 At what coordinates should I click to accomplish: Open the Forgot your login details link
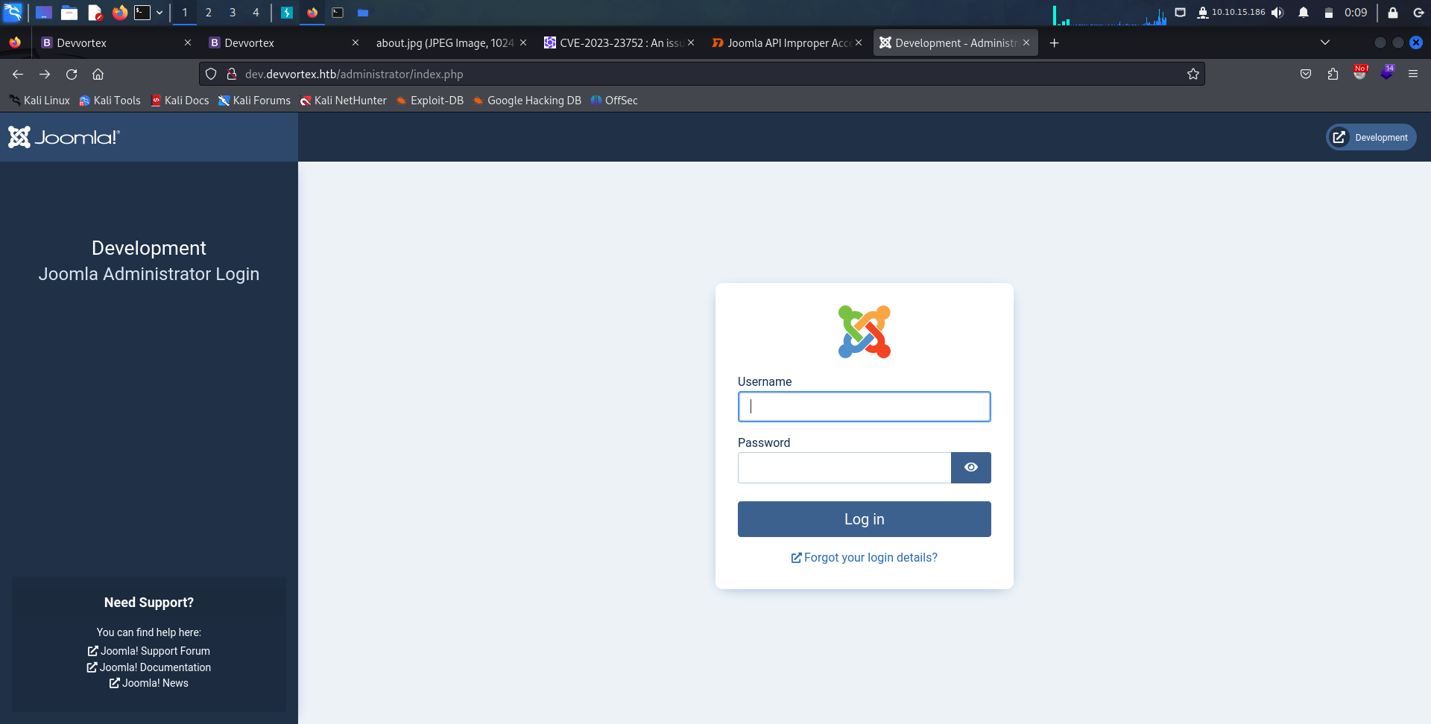pos(864,557)
